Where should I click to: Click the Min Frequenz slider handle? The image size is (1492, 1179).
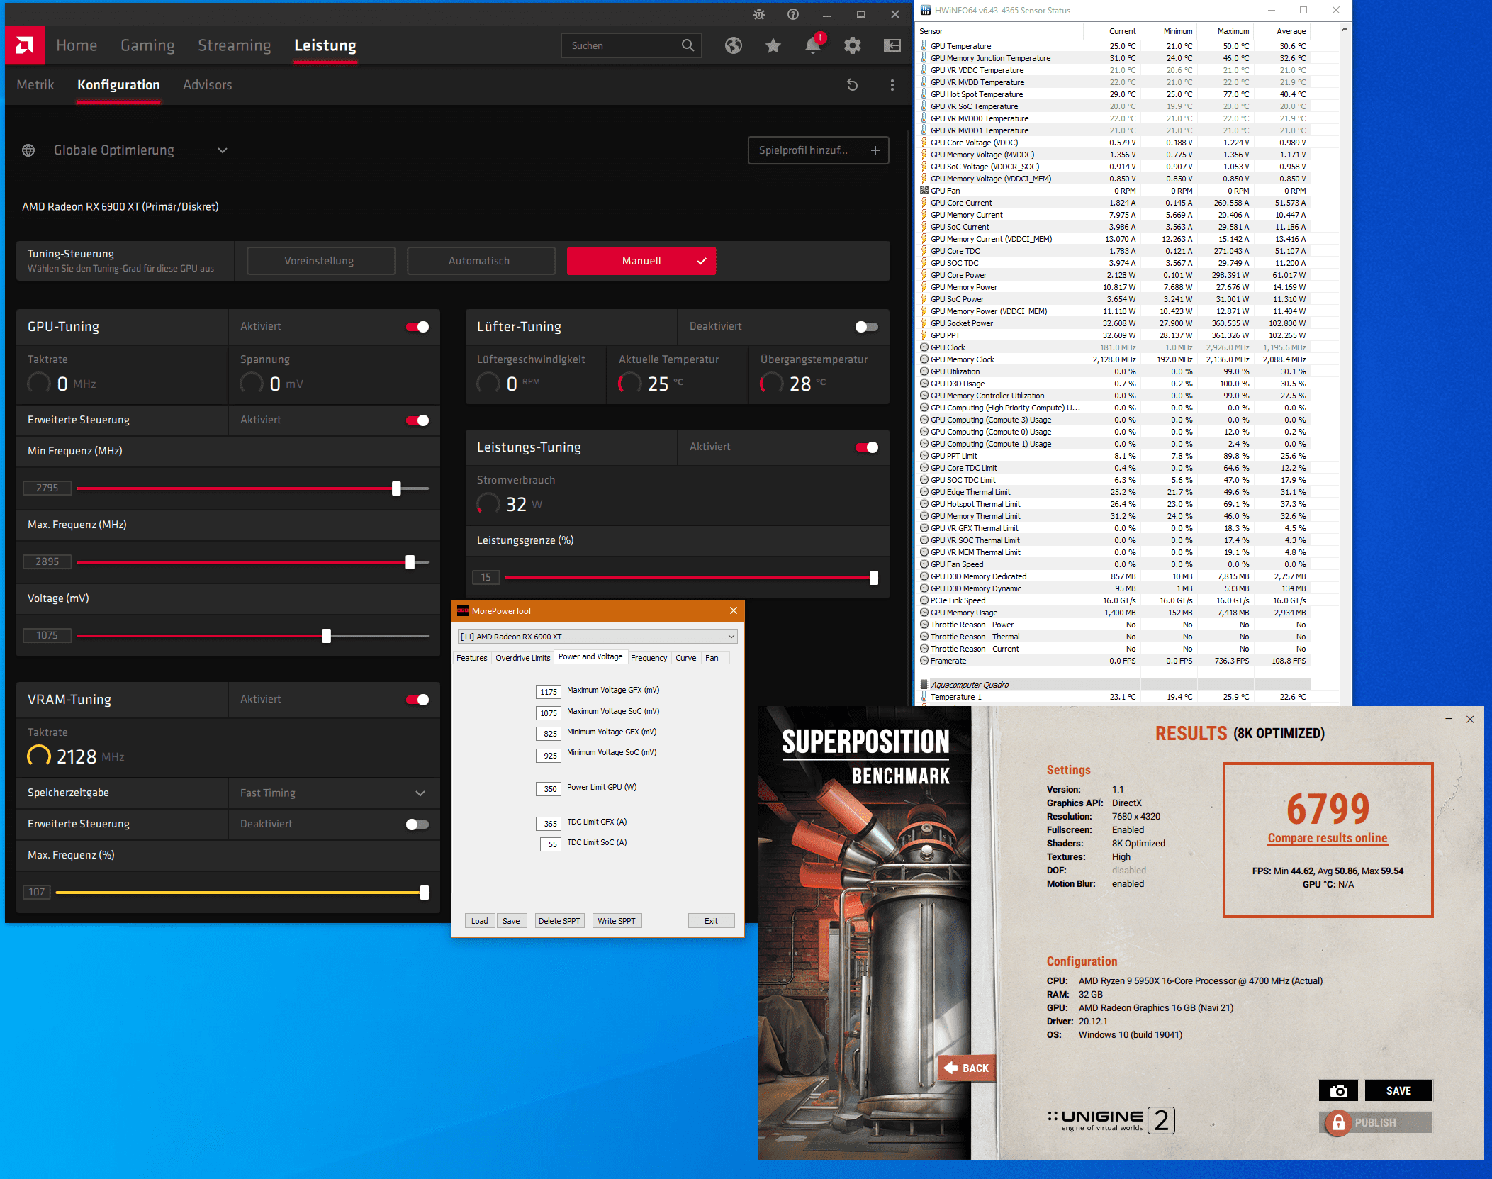[396, 488]
